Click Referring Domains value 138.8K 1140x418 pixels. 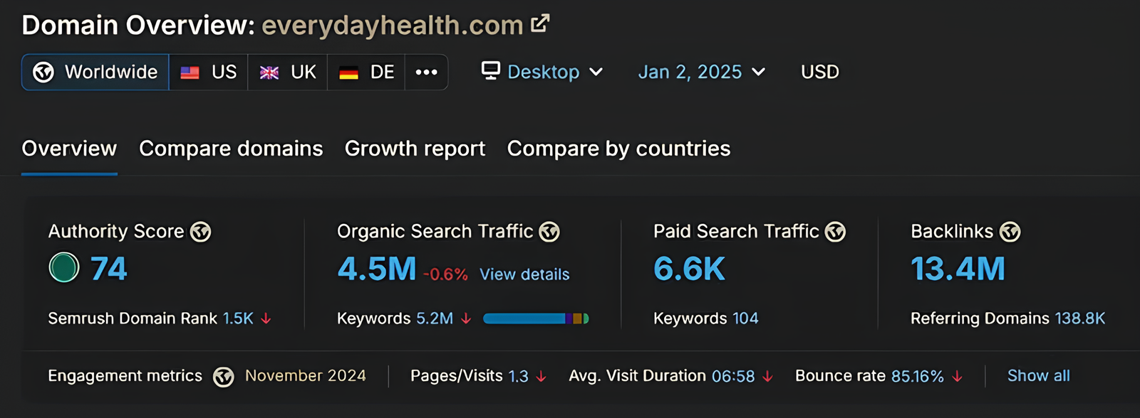(1080, 318)
